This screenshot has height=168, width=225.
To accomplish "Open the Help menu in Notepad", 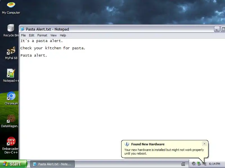I will click(63, 35).
